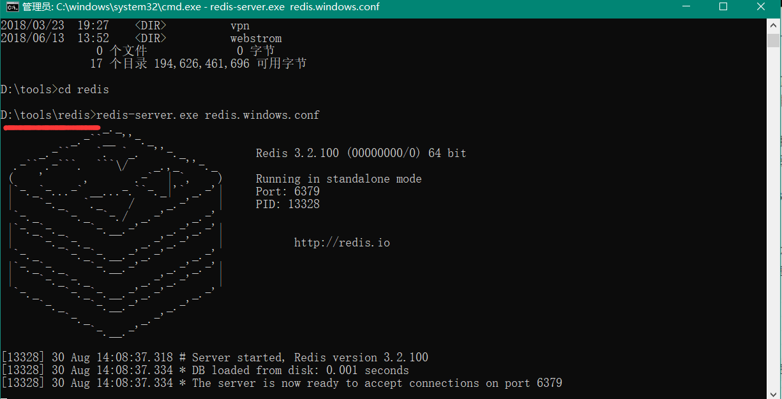782x399 pixels.
Task: Click the date 2018/06/13 entry
Action: click(33, 39)
